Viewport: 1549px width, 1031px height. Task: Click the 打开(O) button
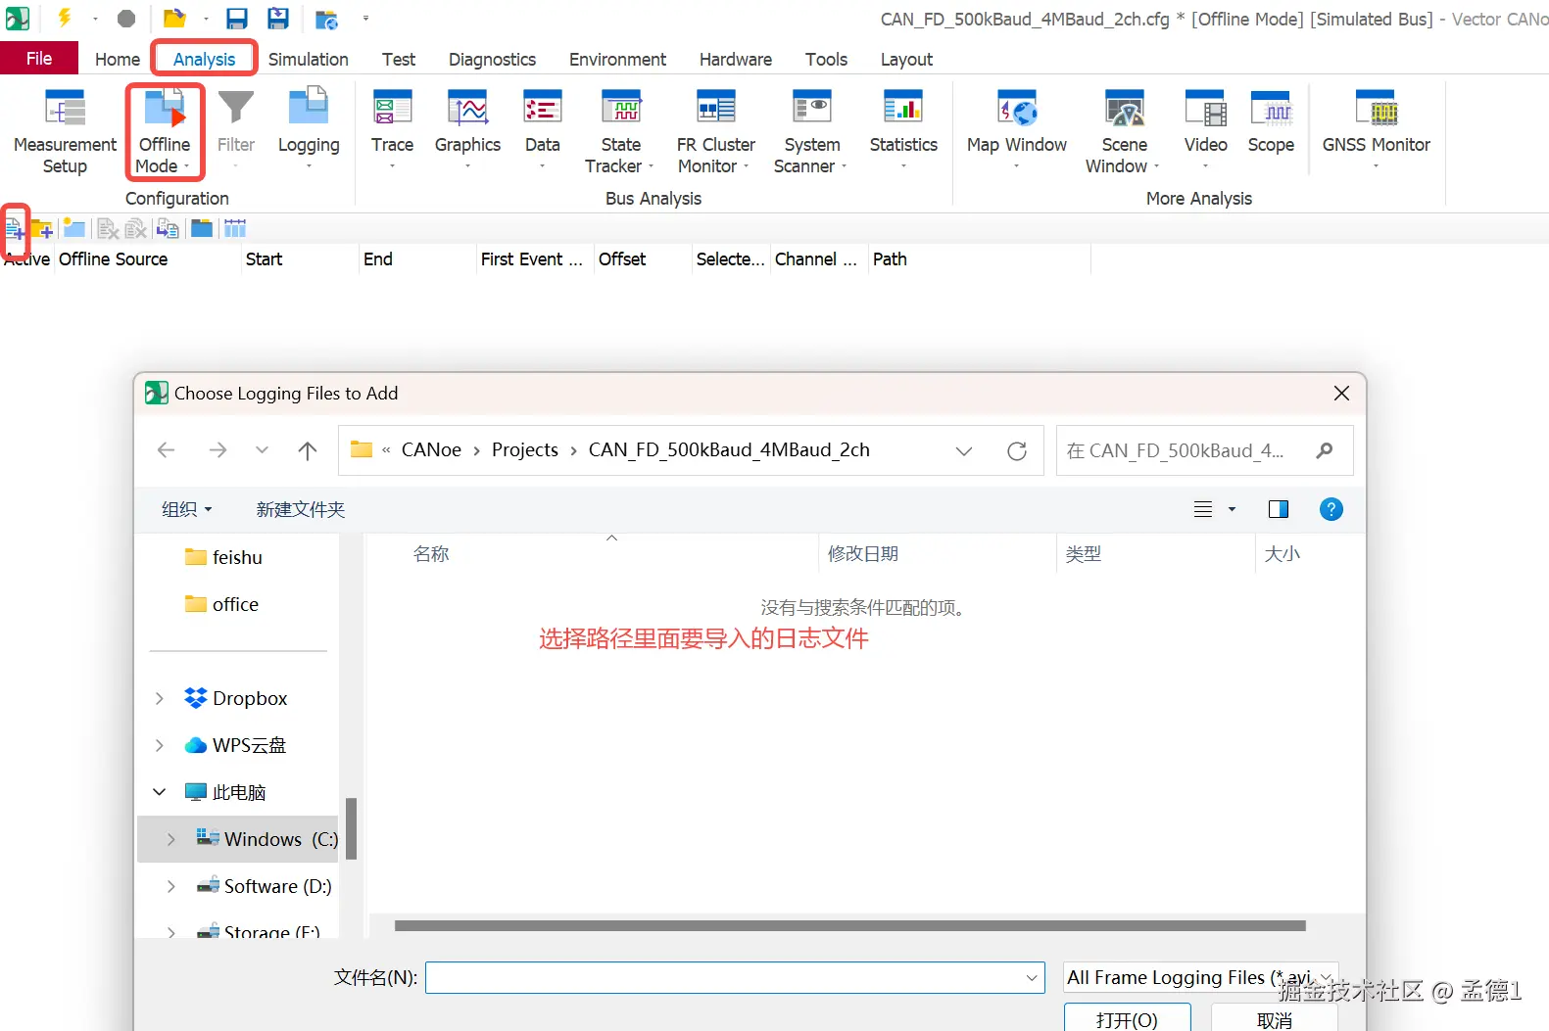pos(1127,1018)
